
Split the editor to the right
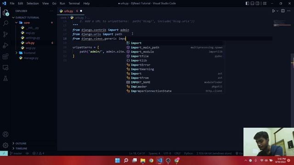[x=283, y=11]
